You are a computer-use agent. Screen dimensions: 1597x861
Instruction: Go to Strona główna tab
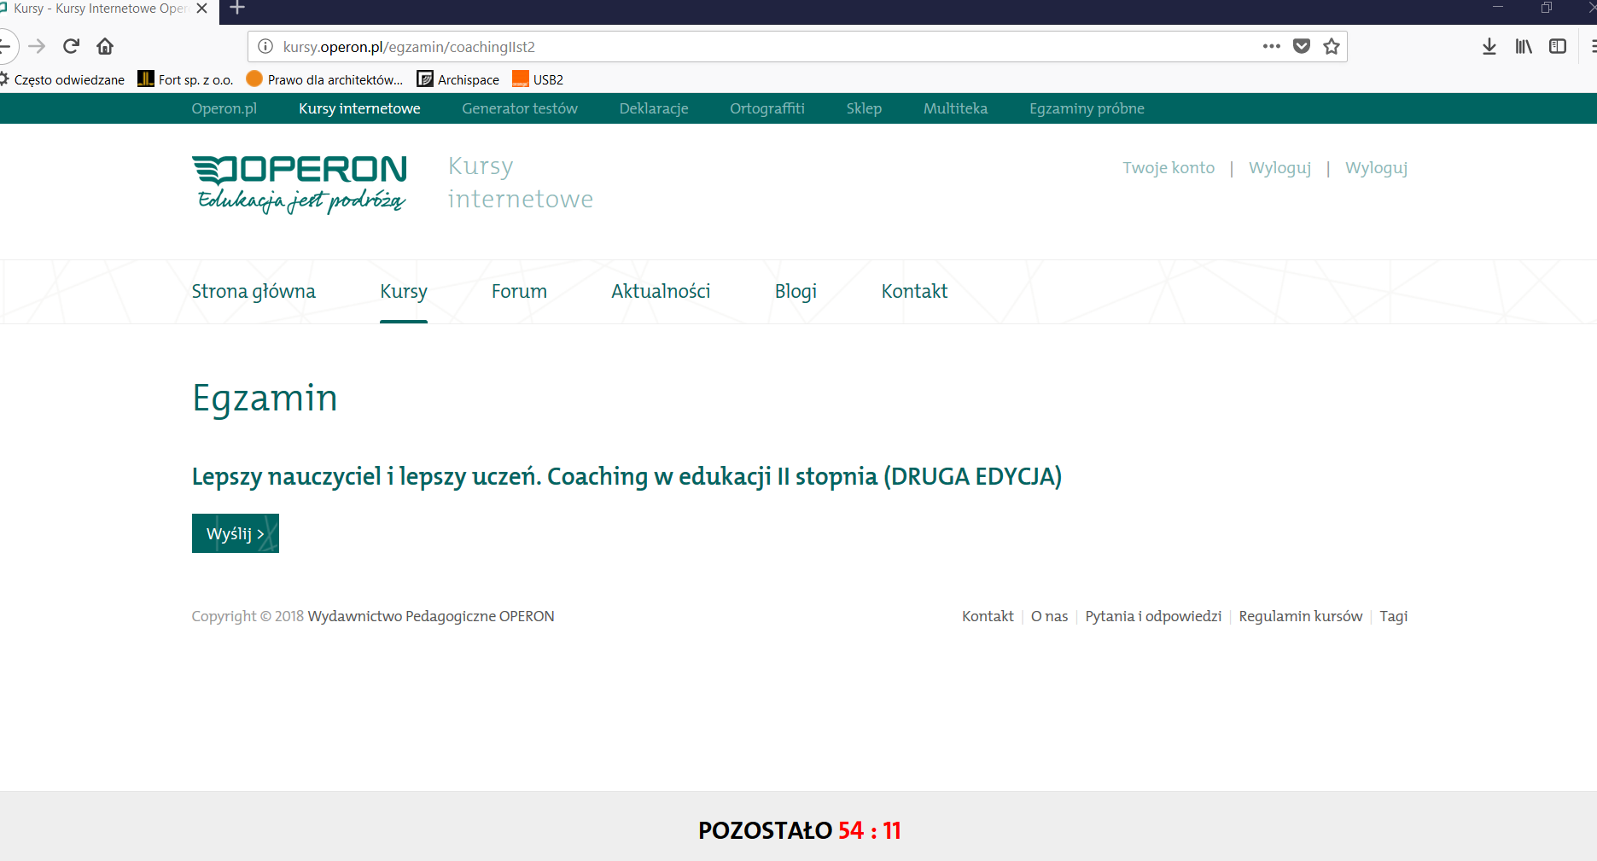(254, 292)
